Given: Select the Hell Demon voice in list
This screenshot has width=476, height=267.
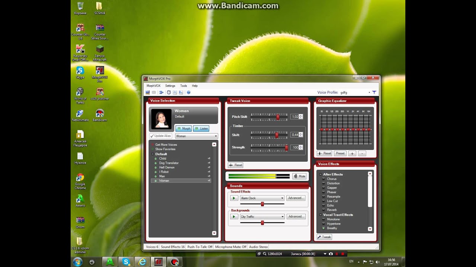Looking at the screenshot, I should point(167,167).
